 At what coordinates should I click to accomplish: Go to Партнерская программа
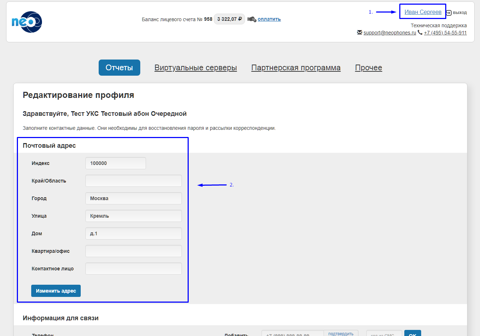click(x=296, y=67)
